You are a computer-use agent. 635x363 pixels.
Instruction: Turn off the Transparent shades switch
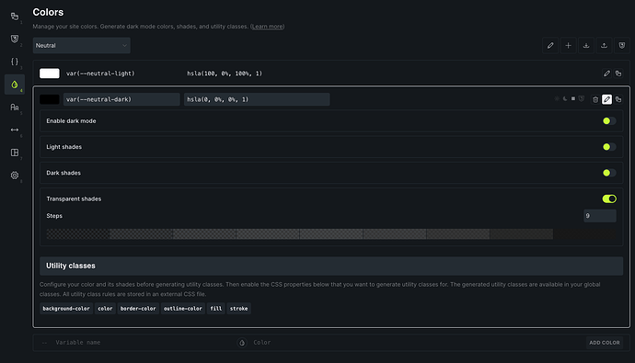pos(609,199)
